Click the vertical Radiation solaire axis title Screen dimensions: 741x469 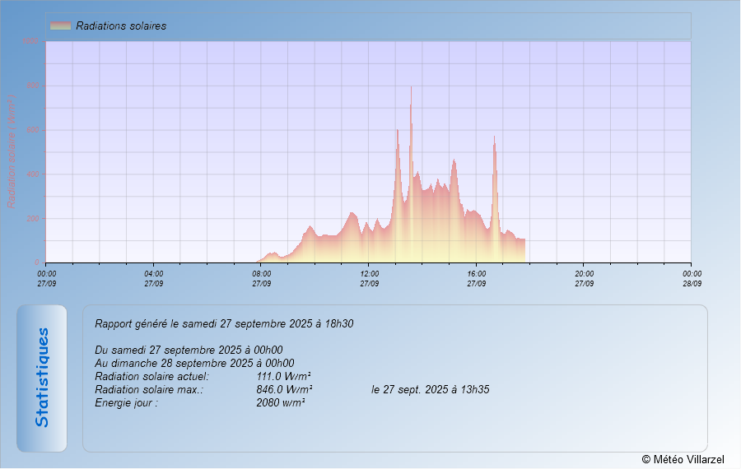coord(12,150)
